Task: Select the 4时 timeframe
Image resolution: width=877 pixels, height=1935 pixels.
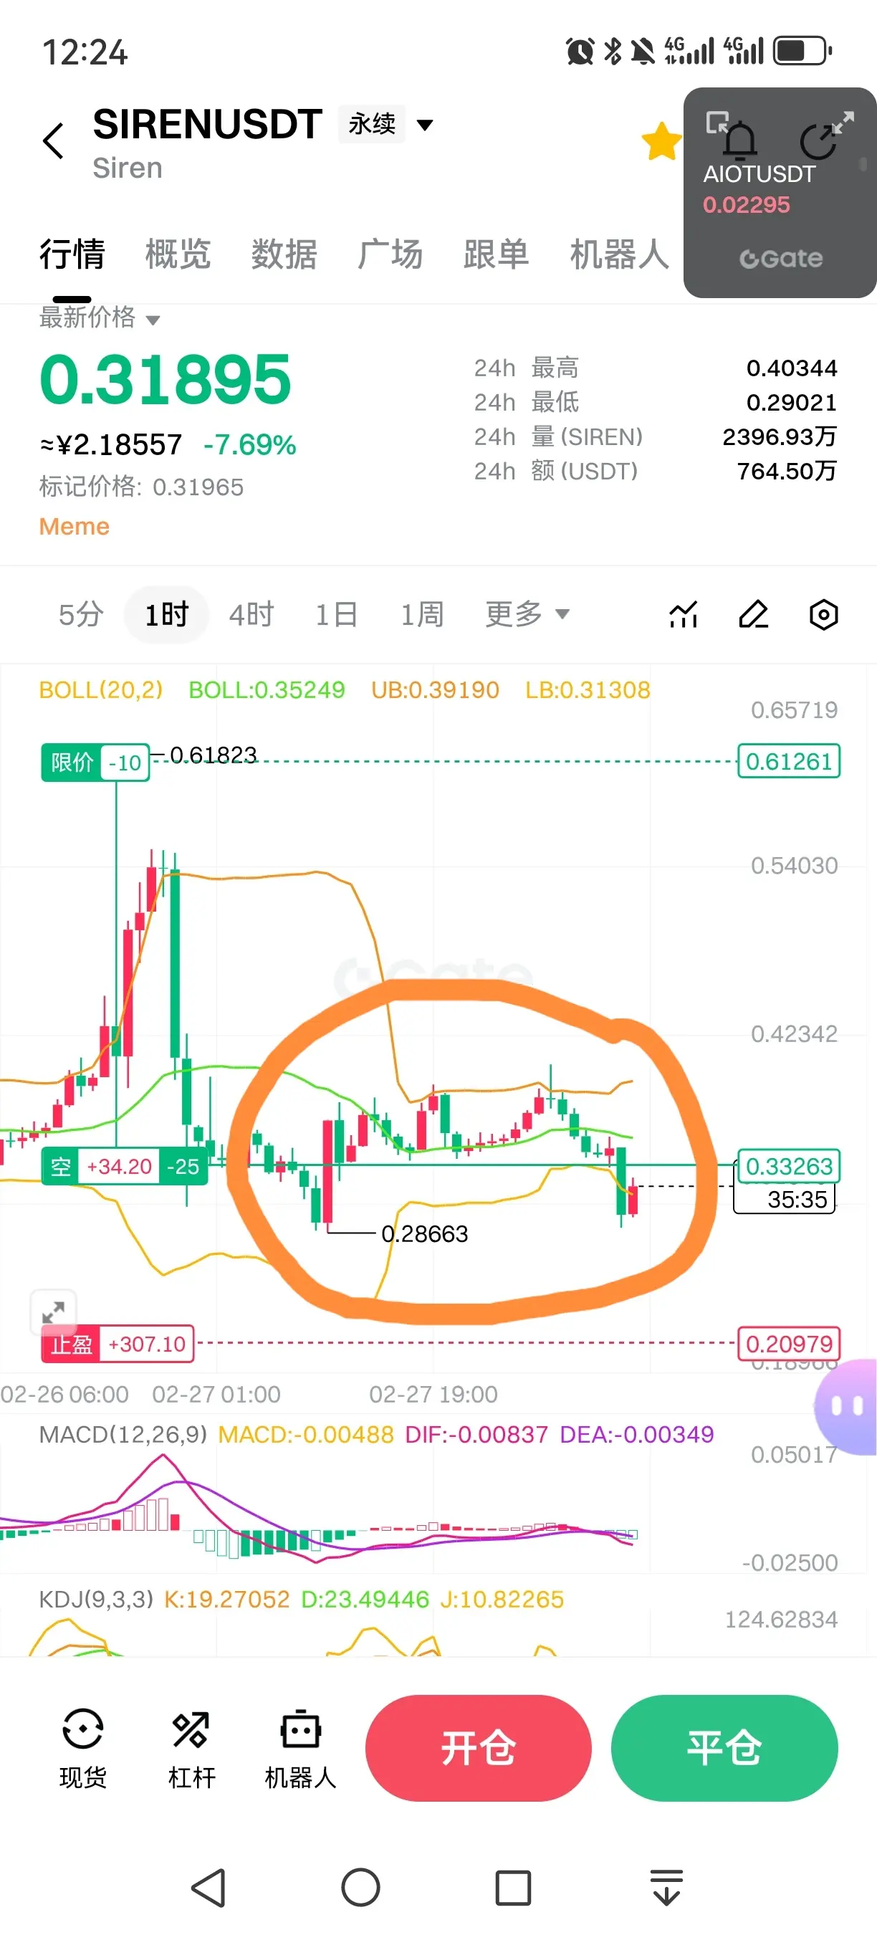Action: (x=251, y=614)
